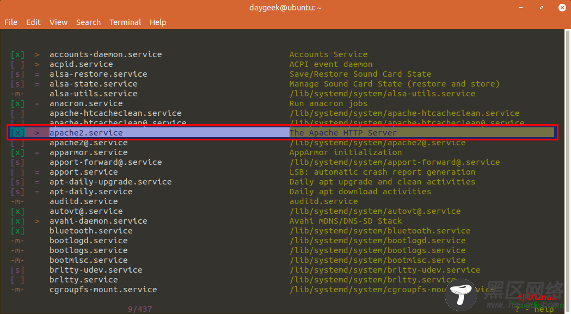The image size is (571, 314).
Task: Select the apparmor.service name
Action: point(89,152)
